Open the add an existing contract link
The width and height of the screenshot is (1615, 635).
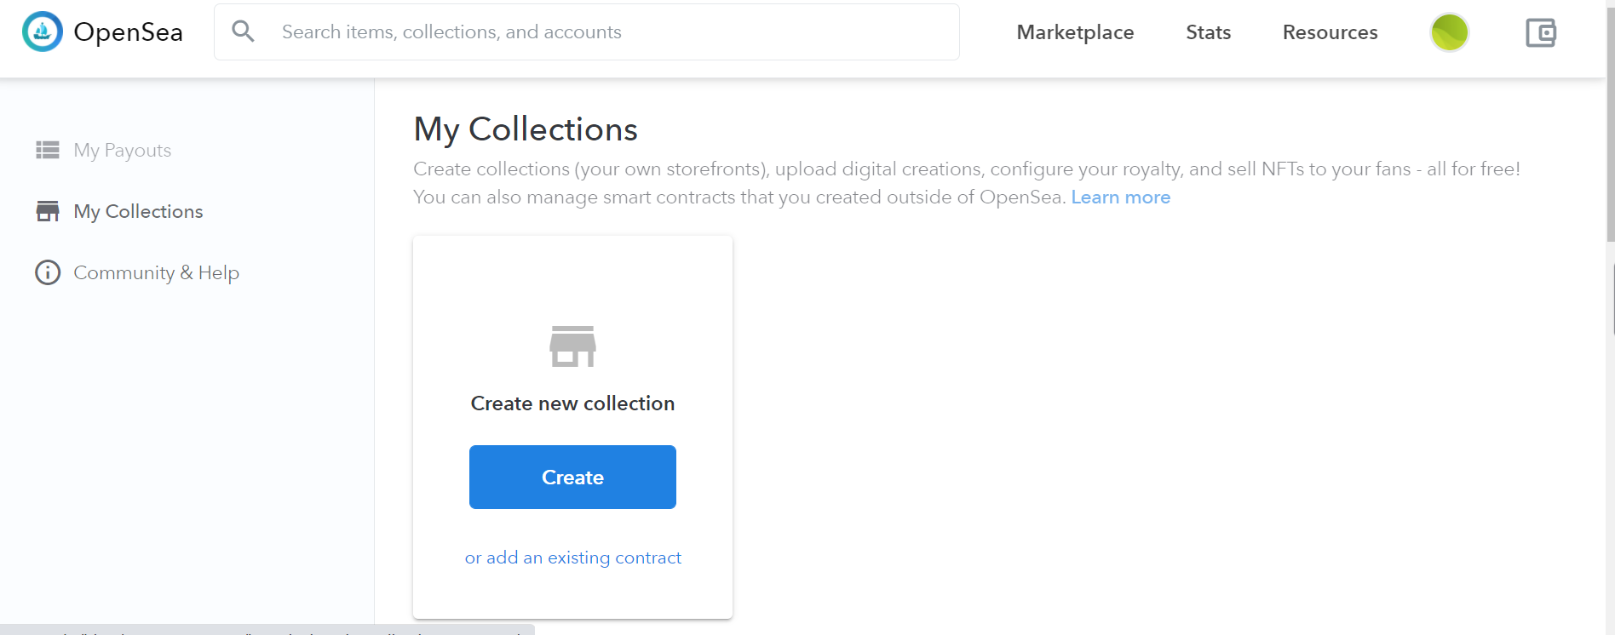[572, 558]
